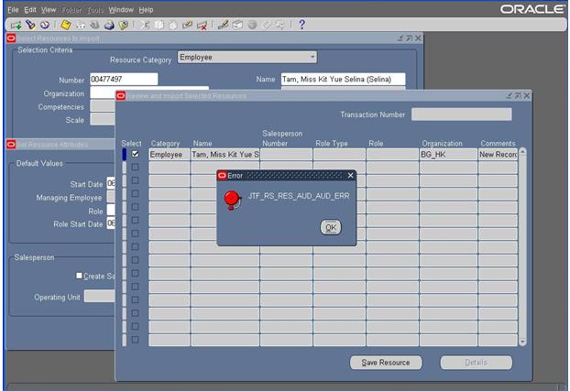The image size is (570, 391).
Task: Open the Window menu
Action: [x=121, y=10]
